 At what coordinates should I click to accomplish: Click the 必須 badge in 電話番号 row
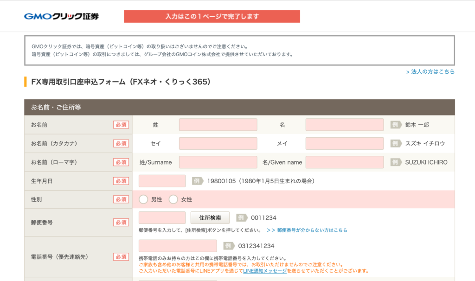[121, 257]
